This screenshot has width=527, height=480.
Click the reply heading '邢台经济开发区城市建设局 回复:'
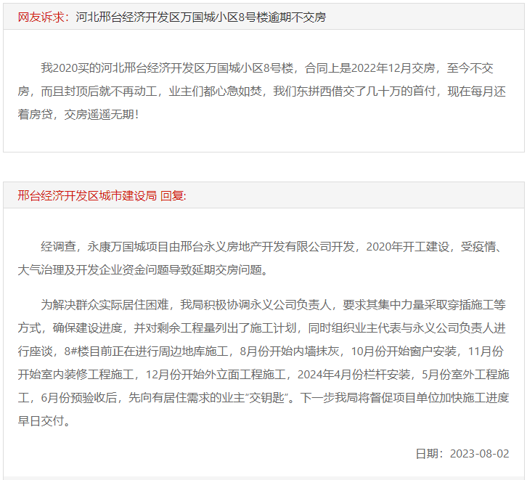click(x=102, y=195)
